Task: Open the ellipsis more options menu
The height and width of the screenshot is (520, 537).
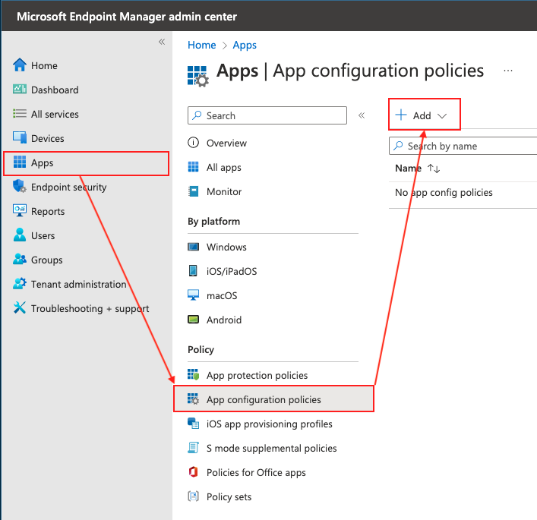Action: [508, 71]
